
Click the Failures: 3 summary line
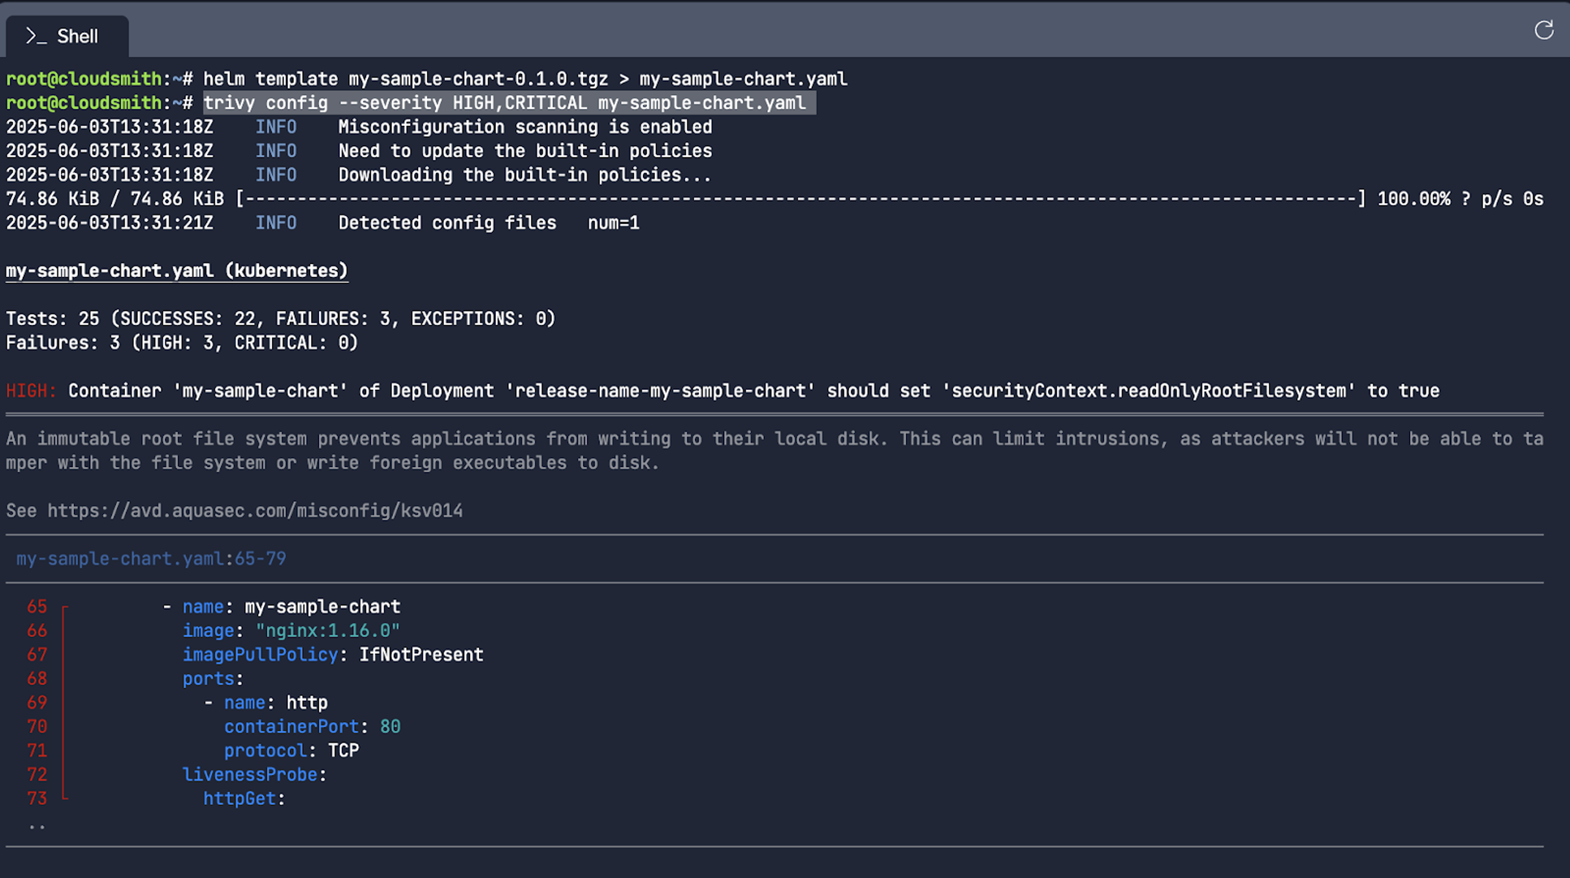[x=182, y=343]
